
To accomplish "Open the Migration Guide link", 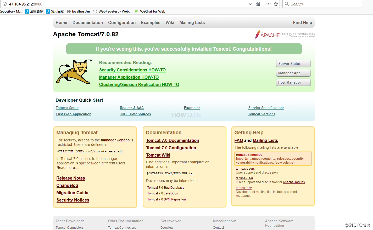I will (72, 193).
